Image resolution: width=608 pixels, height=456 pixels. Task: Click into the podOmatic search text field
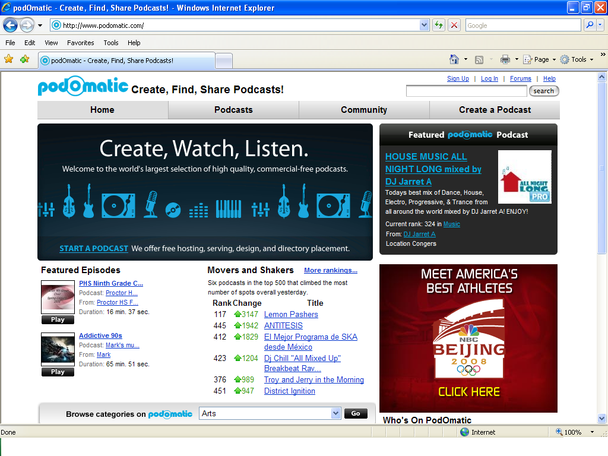coord(467,91)
